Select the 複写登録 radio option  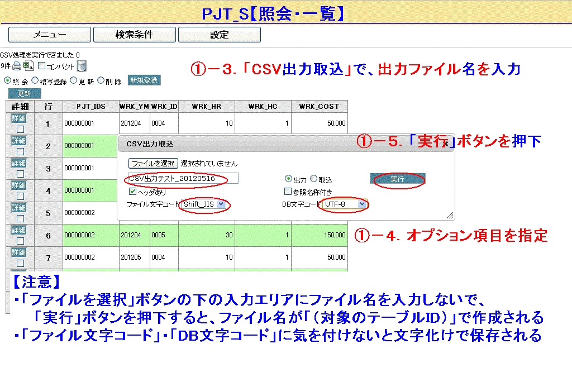coord(35,80)
